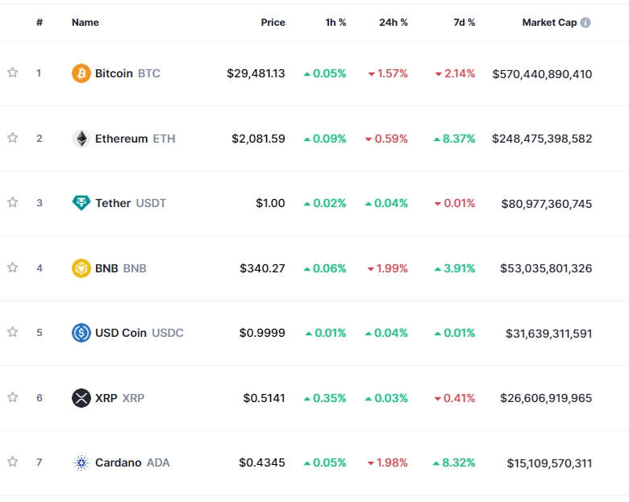The image size is (629, 502).
Task: Sort by the 24h % column header
Action: point(393,23)
